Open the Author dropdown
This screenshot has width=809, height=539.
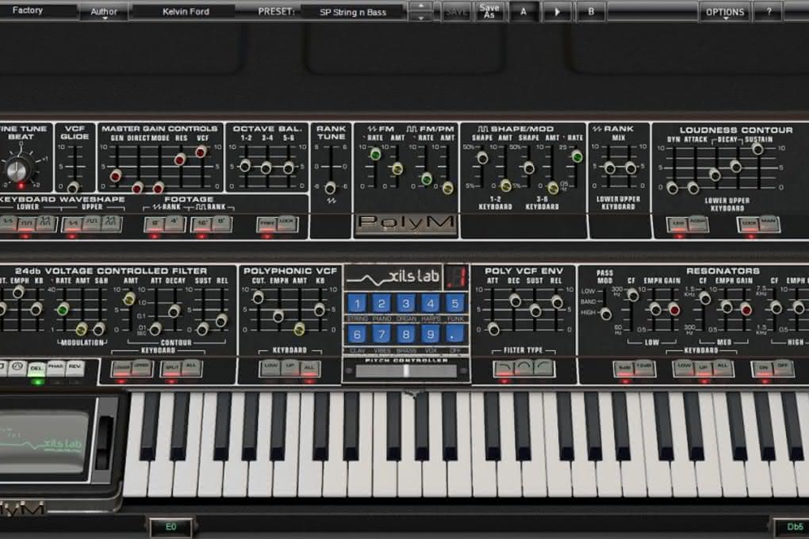click(x=104, y=12)
